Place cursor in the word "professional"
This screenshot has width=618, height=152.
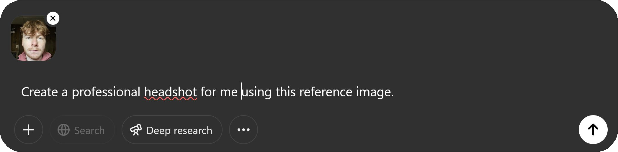click(106, 92)
